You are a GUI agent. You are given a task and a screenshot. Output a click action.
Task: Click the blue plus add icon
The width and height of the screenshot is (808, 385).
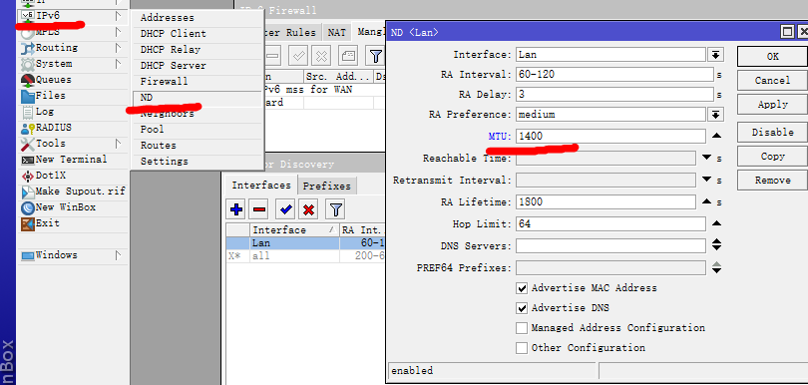click(236, 209)
